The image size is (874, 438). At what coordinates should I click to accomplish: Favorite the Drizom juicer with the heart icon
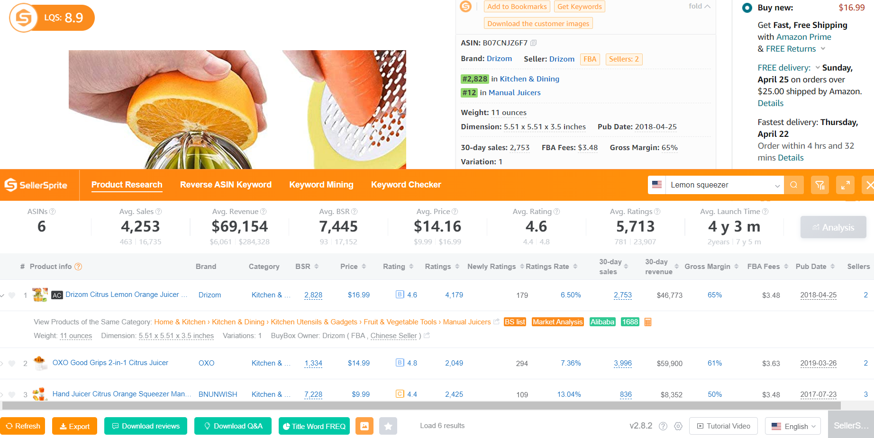(12, 295)
